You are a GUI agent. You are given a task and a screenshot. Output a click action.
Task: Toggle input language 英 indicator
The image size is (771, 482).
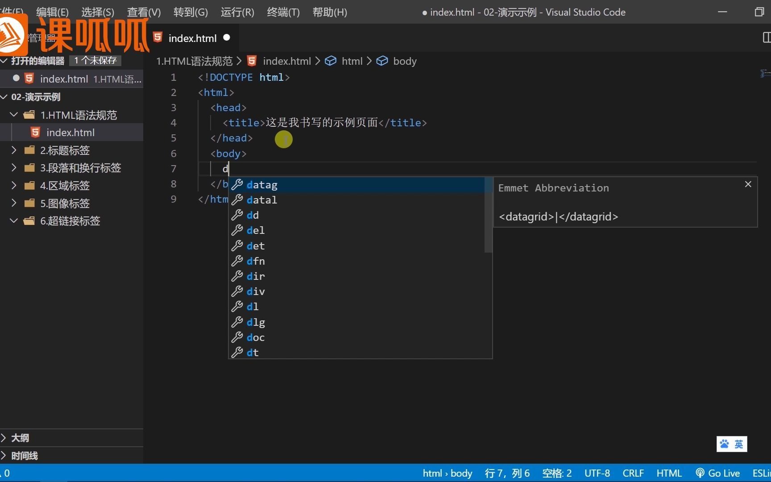tap(739, 444)
